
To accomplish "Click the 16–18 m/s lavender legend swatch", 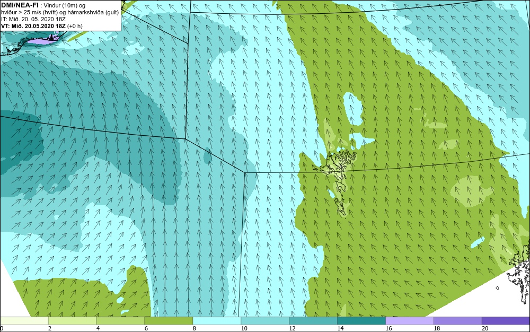I will point(410,320).
